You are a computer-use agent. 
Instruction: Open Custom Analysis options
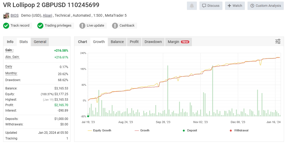266,6
